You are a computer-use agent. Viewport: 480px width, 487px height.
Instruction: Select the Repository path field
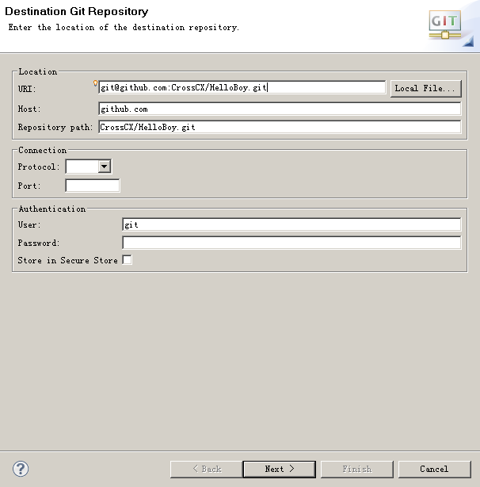pos(280,127)
